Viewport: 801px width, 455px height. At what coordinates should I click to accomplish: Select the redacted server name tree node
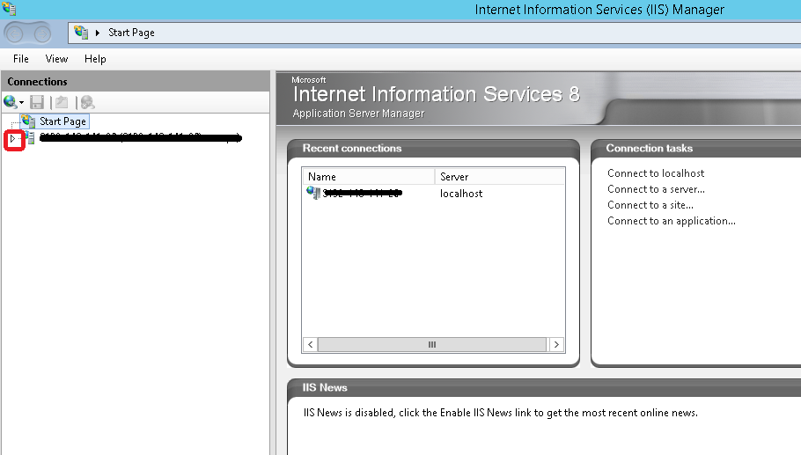pos(140,137)
